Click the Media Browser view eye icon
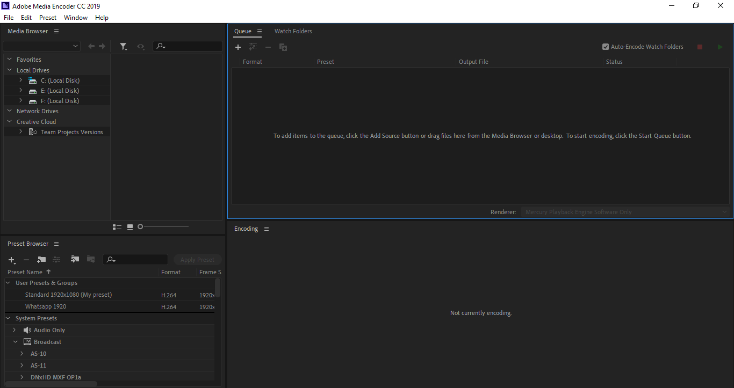The image size is (734, 388). point(141,47)
